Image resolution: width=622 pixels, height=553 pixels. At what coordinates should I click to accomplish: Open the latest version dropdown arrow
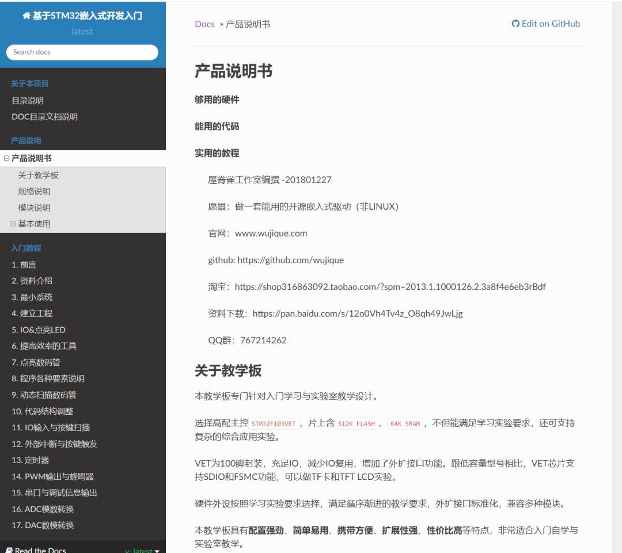click(157, 551)
